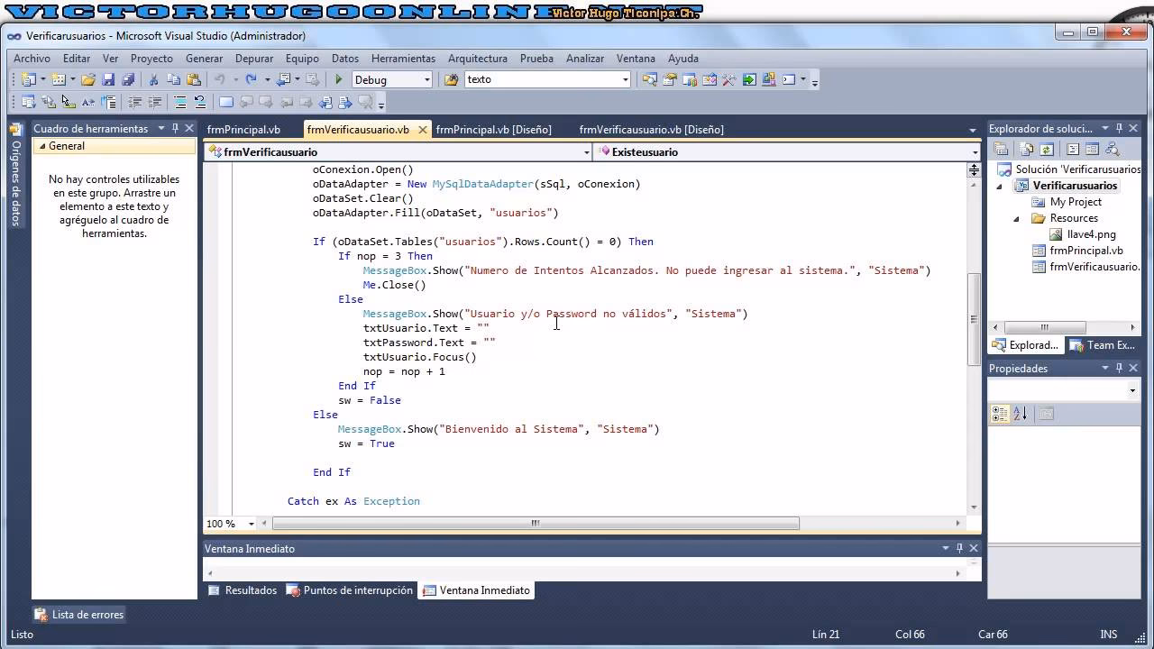Screen dimensions: 1154x649
Task: Open the Herramientas menu
Action: pos(403,58)
